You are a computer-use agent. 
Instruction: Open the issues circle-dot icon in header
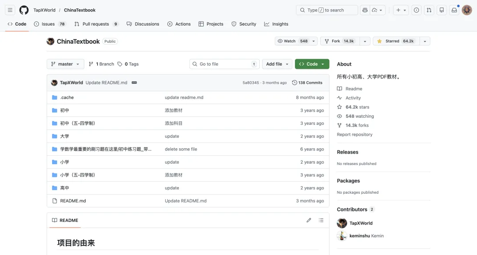coord(416,10)
